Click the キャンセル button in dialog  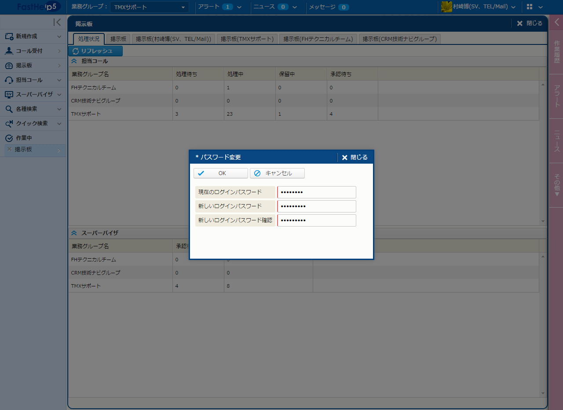pos(277,173)
